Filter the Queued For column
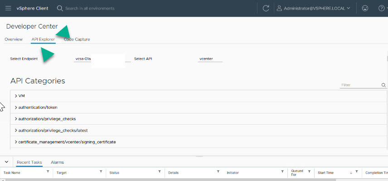Screen dimensions: 388x181 pos(309,171)
